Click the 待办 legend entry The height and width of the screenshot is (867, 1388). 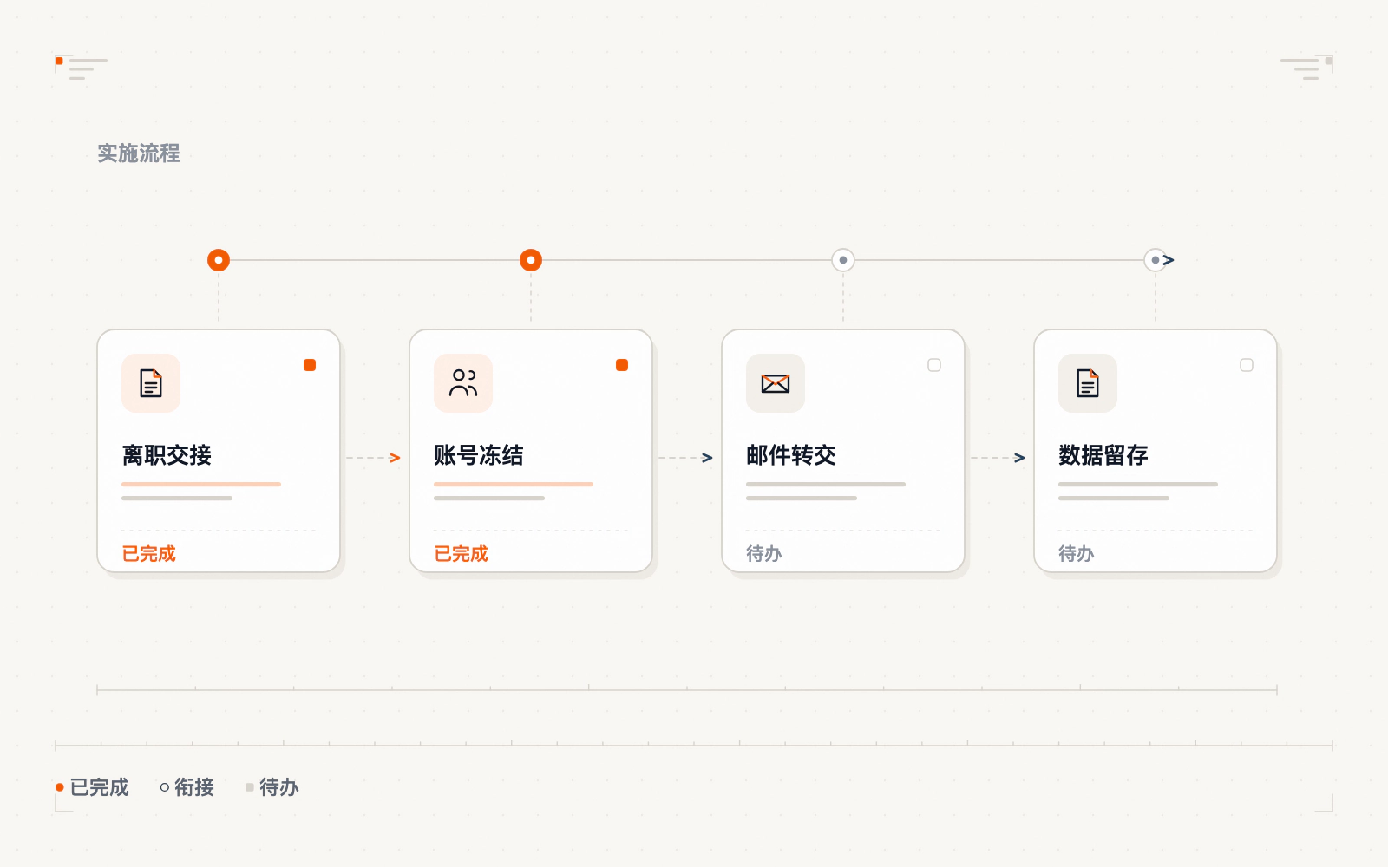(272, 787)
